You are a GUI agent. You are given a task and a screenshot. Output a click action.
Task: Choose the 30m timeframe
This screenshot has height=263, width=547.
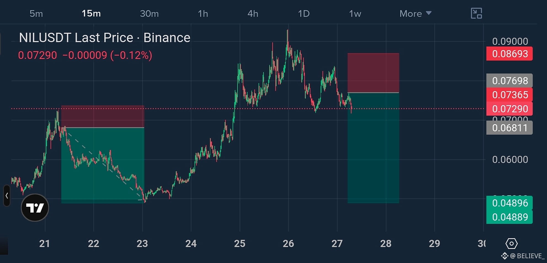pos(149,13)
